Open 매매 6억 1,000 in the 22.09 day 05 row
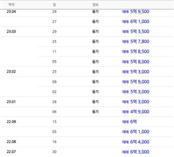The height and width of the screenshot is (157, 174). click(136, 132)
